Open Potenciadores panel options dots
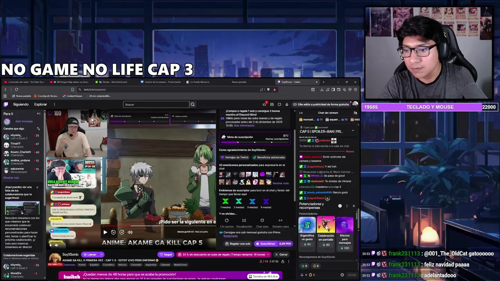Image resolution: width=500 pixels, height=281 pixels. 347,206
